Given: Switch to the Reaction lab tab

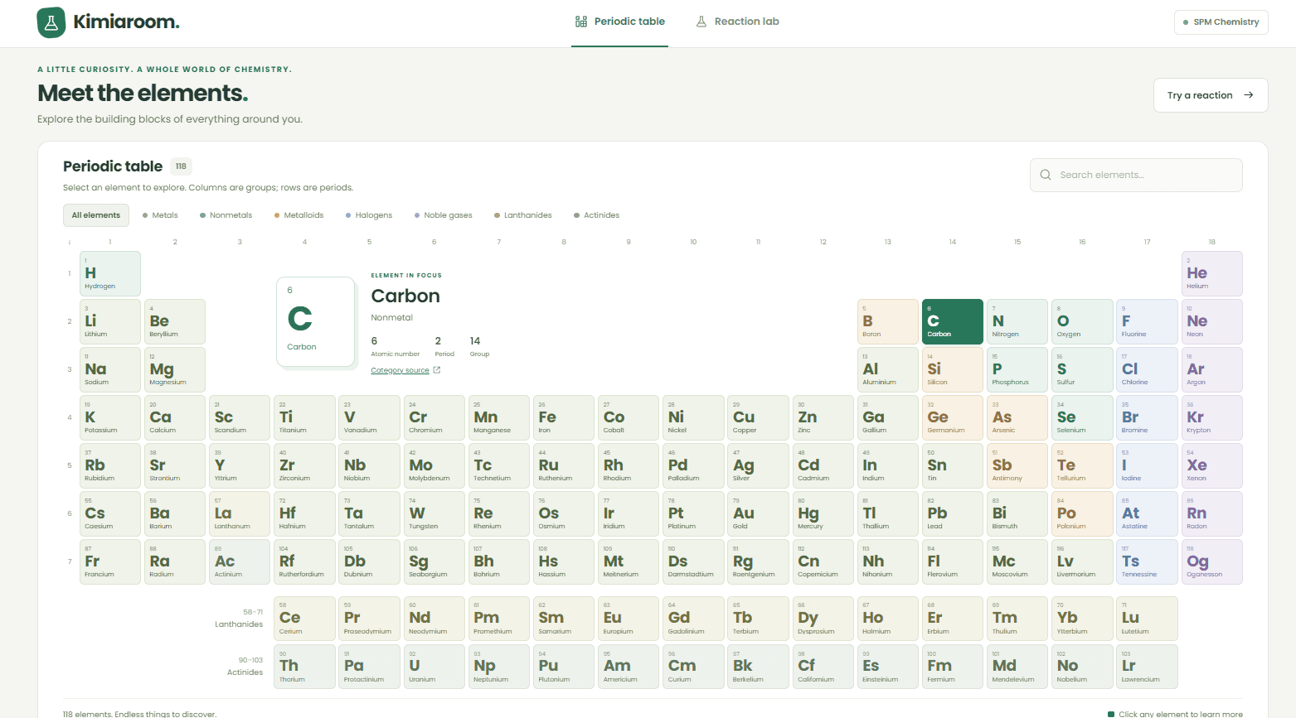Looking at the screenshot, I should tap(737, 22).
